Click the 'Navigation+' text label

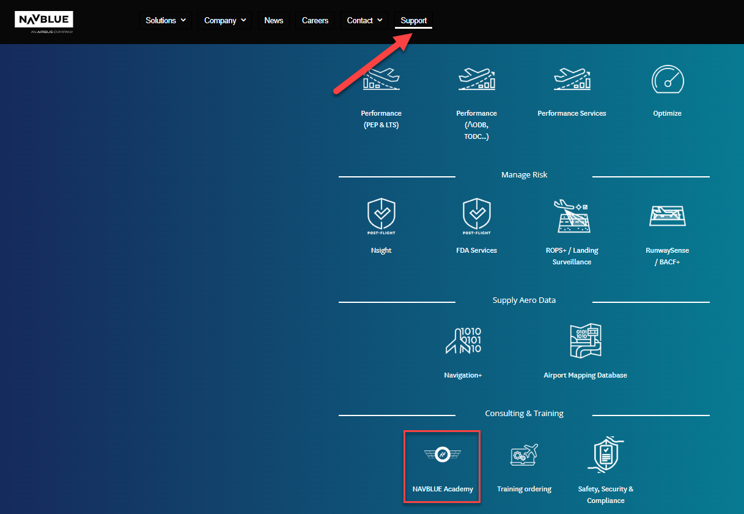pyautogui.click(x=463, y=375)
